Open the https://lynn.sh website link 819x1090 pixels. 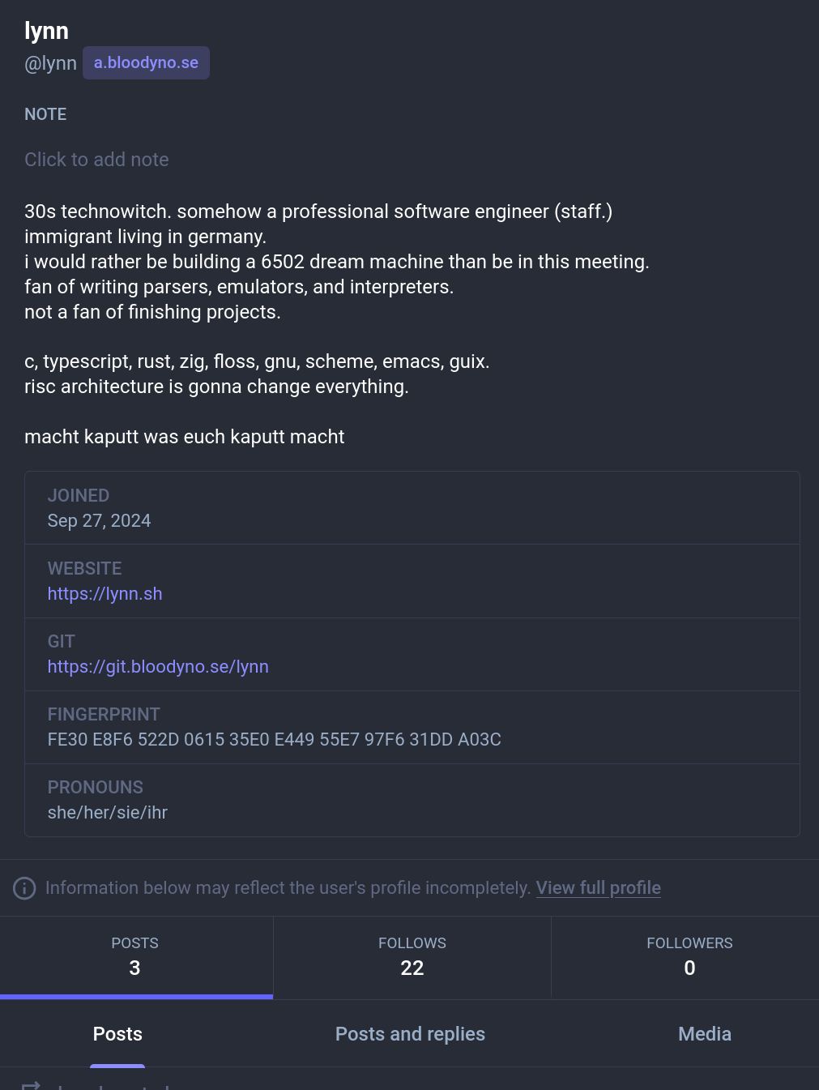coord(105,594)
